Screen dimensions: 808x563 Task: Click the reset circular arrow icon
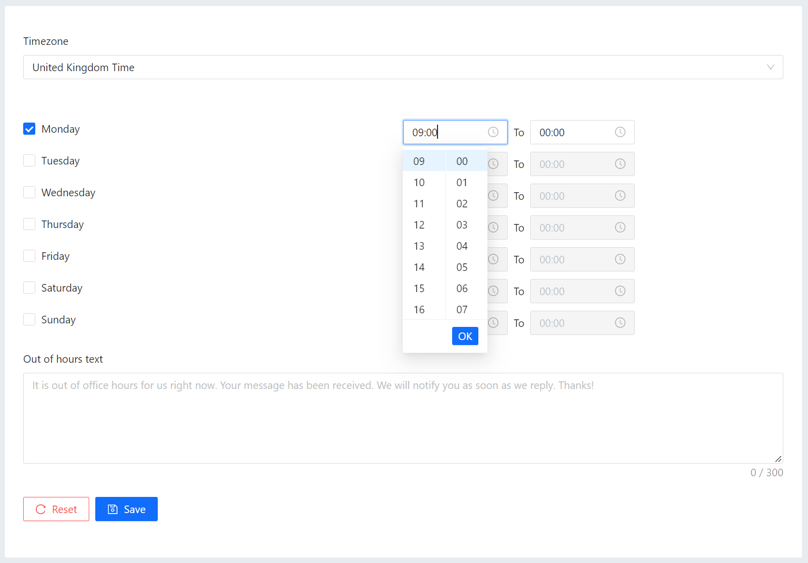tap(41, 509)
